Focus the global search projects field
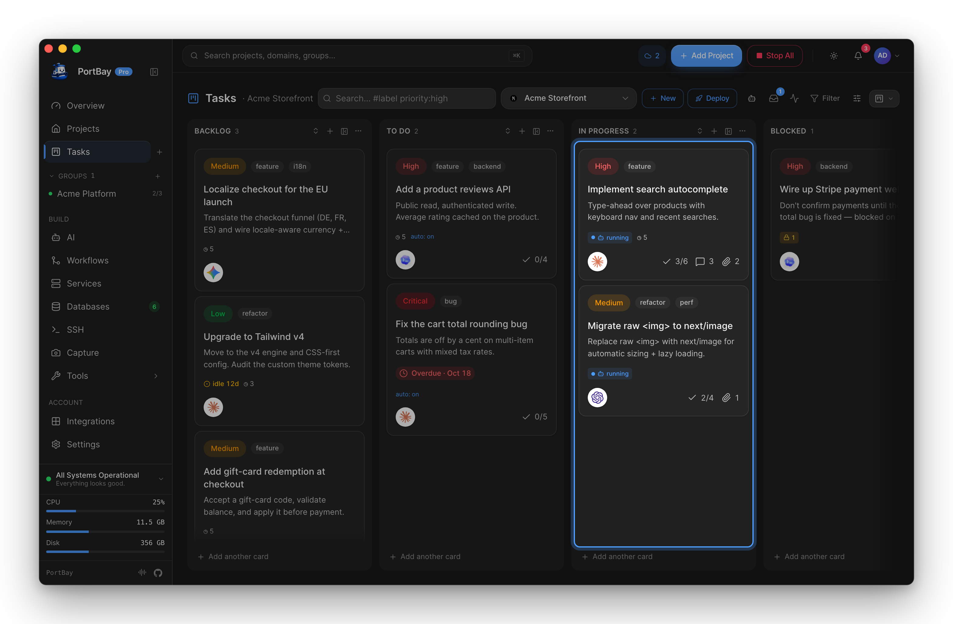953x624 pixels. 357,56
